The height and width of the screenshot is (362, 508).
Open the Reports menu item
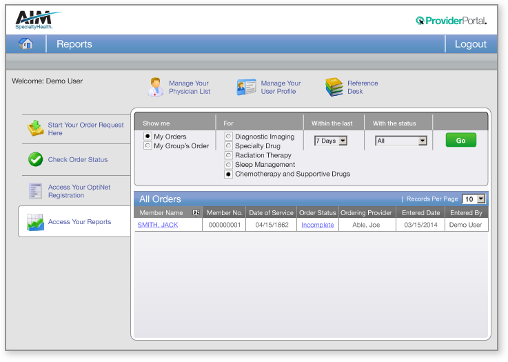pos(74,44)
